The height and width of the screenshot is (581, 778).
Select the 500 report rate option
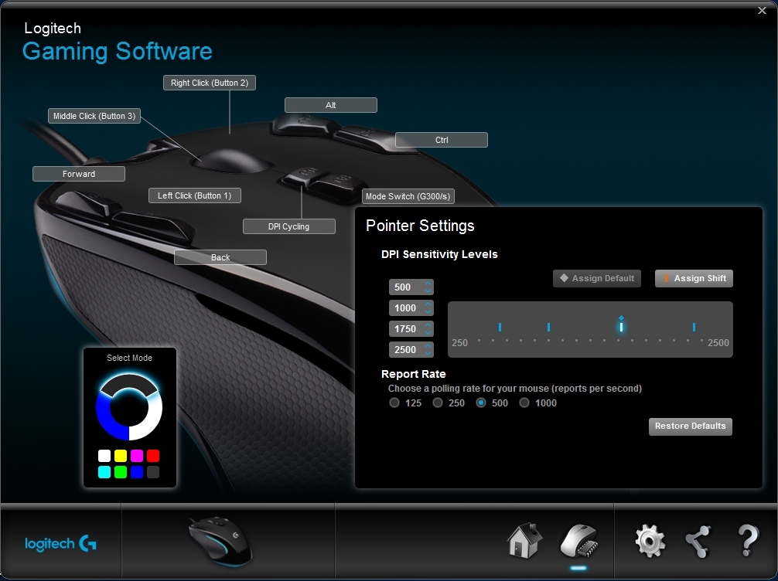tap(481, 403)
